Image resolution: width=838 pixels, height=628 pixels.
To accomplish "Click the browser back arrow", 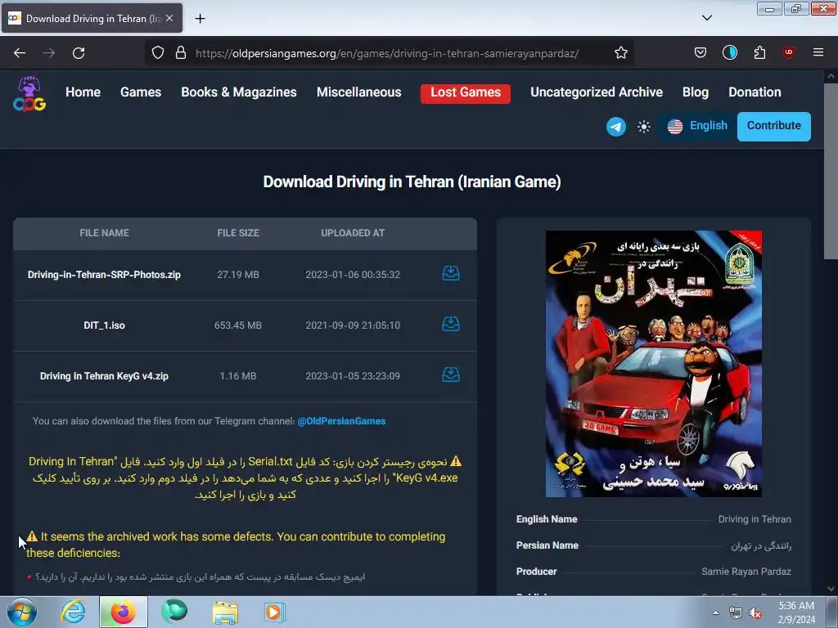I will point(20,53).
